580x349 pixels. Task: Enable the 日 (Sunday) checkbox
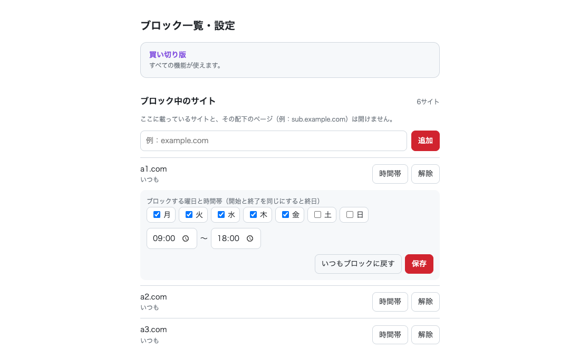tap(350, 215)
